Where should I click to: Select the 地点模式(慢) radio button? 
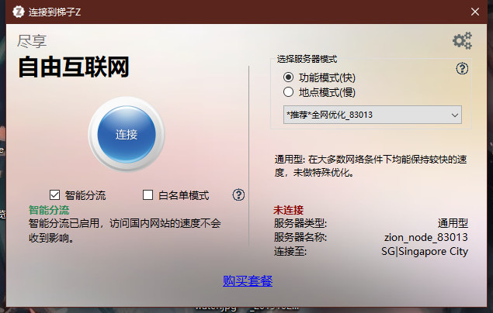click(289, 92)
